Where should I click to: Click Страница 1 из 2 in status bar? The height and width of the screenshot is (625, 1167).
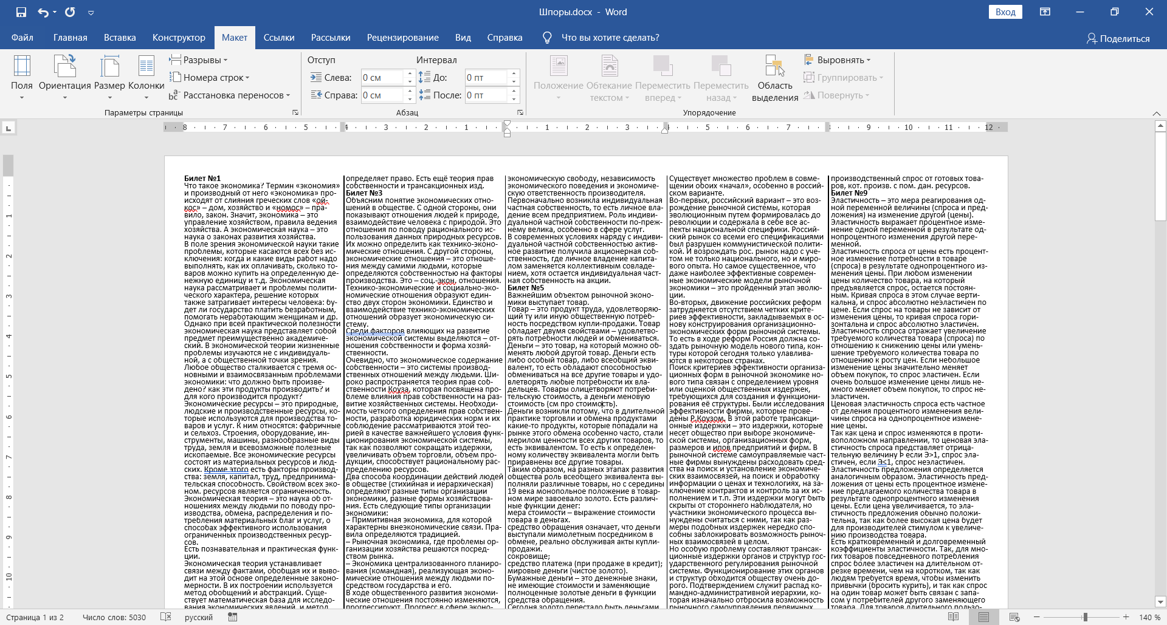(35, 618)
